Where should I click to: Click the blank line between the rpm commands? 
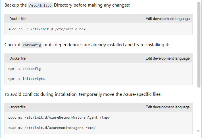99,74
